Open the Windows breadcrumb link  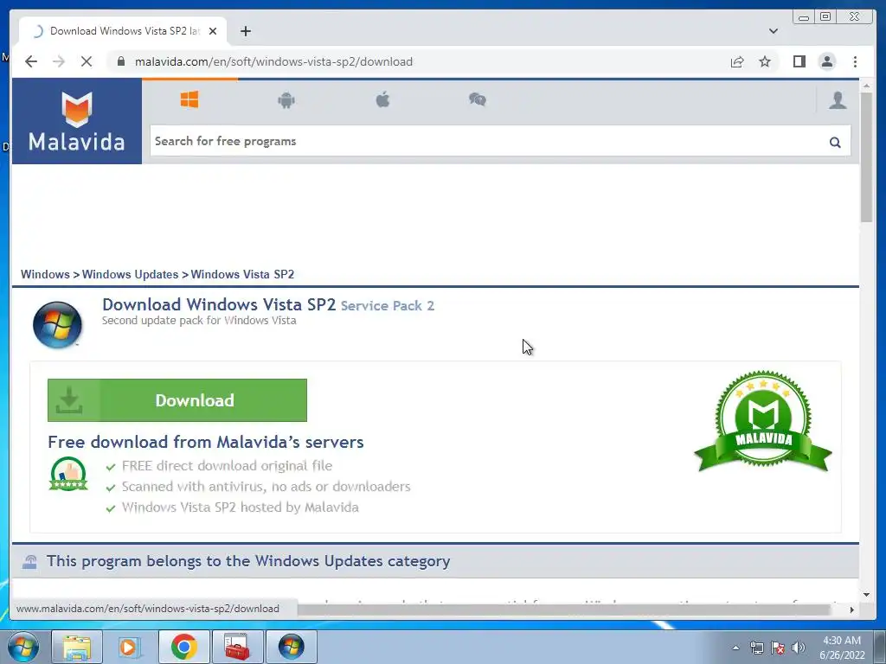pyautogui.click(x=45, y=274)
